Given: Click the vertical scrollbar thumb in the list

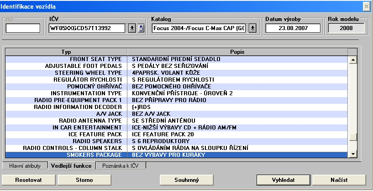Looking at the screenshot, I should tap(352, 137).
